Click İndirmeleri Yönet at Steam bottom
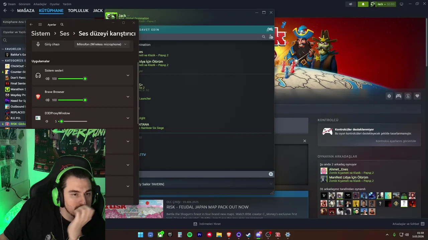428x240 pixels. pyautogui.click(x=207, y=224)
